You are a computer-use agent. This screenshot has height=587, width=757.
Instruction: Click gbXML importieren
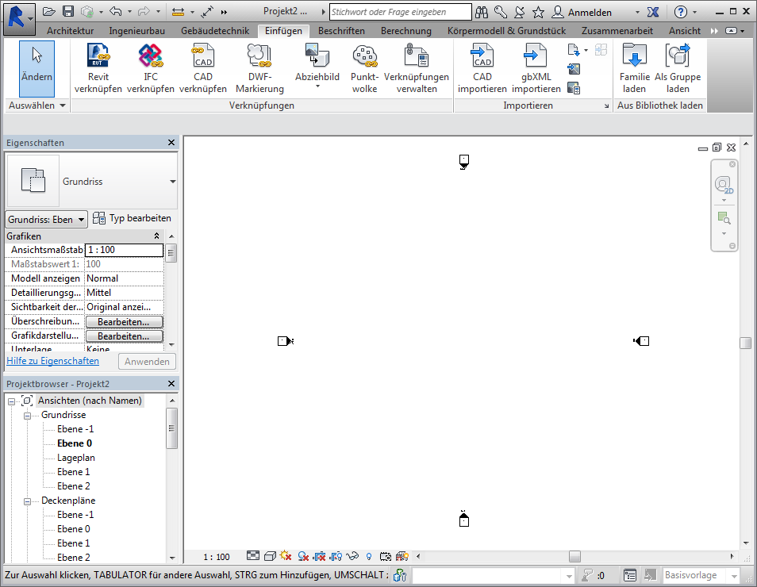[x=536, y=68]
